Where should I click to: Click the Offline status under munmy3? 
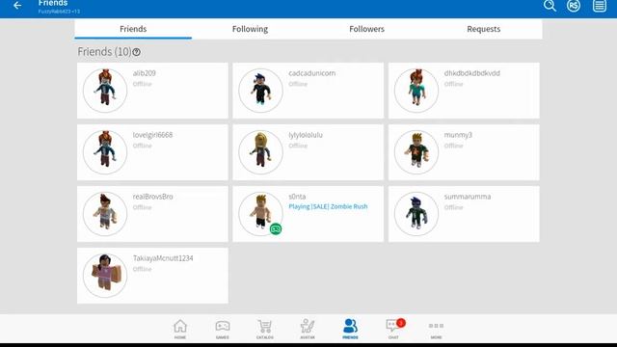point(454,146)
